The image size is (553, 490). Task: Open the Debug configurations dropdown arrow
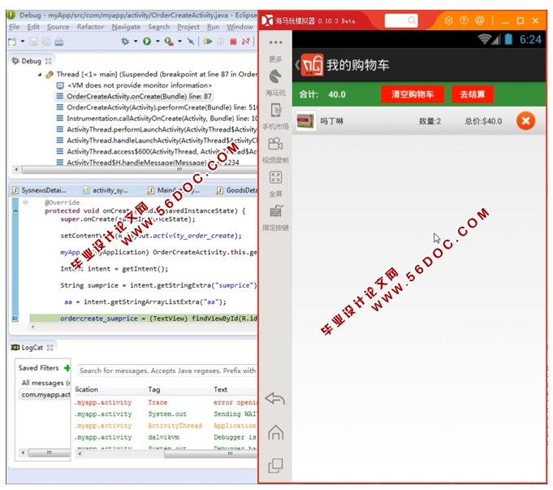tap(136, 41)
